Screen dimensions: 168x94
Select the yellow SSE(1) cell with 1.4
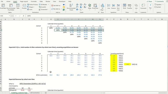coord(114,56)
